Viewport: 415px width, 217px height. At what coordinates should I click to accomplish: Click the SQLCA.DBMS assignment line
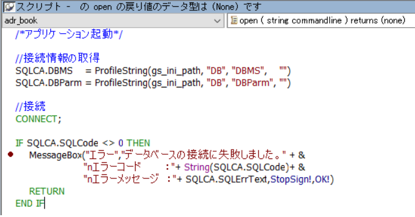click(x=153, y=71)
